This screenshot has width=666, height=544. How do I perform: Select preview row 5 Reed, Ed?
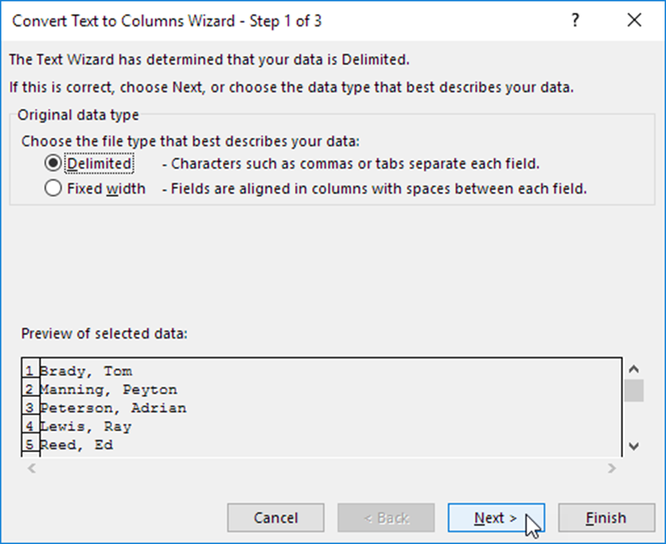click(77, 445)
